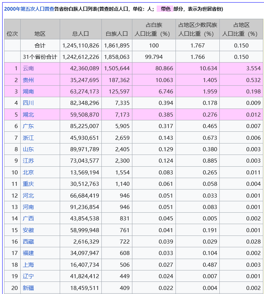Click Fujian's Bai population 608
This screenshot has height=294, width=264.
(x=125, y=253)
